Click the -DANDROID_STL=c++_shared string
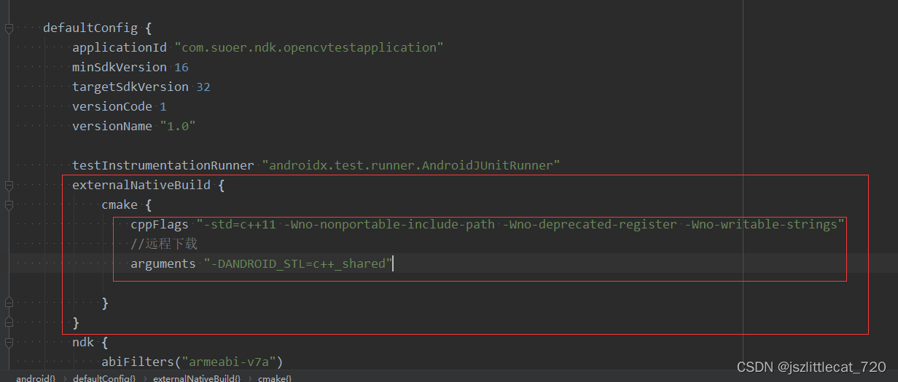Image resolution: width=898 pixels, height=382 pixels. 298,264
